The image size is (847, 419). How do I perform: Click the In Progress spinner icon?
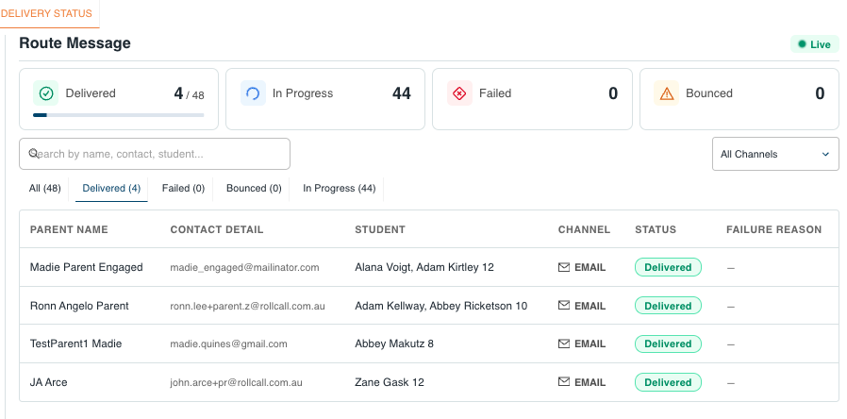pyautogui.click(x=253, y=93)
